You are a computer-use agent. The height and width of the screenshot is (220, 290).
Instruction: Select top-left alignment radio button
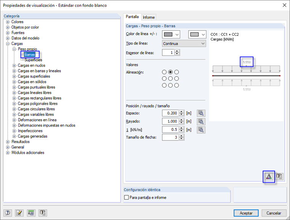[164, 72]
